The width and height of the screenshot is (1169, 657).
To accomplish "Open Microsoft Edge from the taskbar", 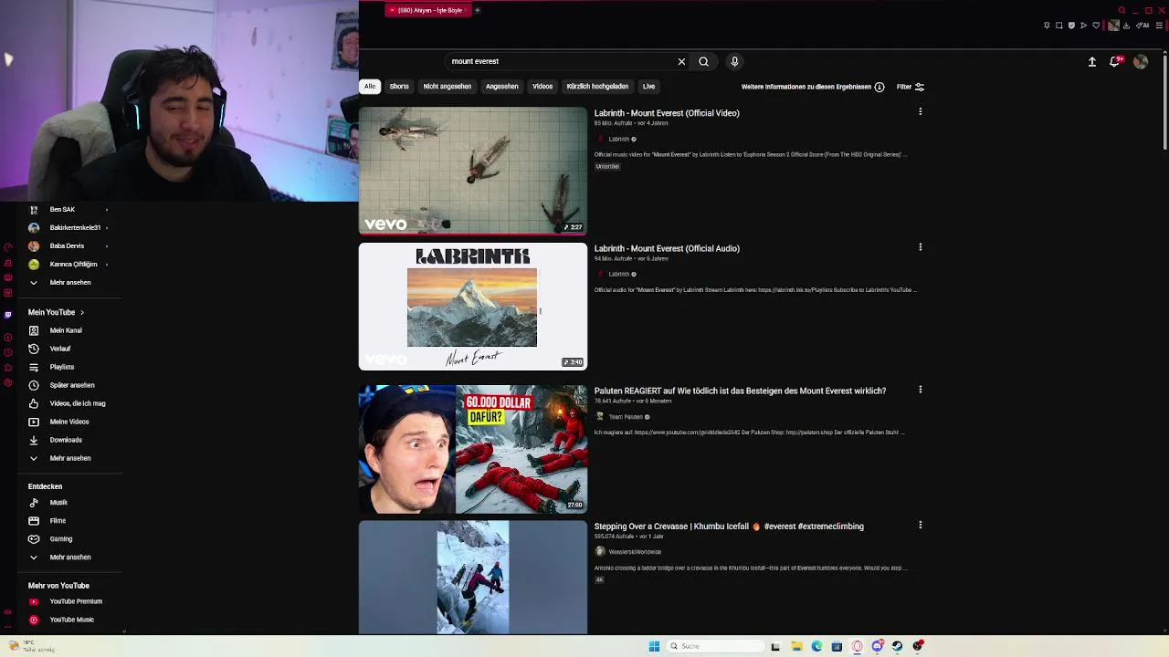I will pos(816,646).
